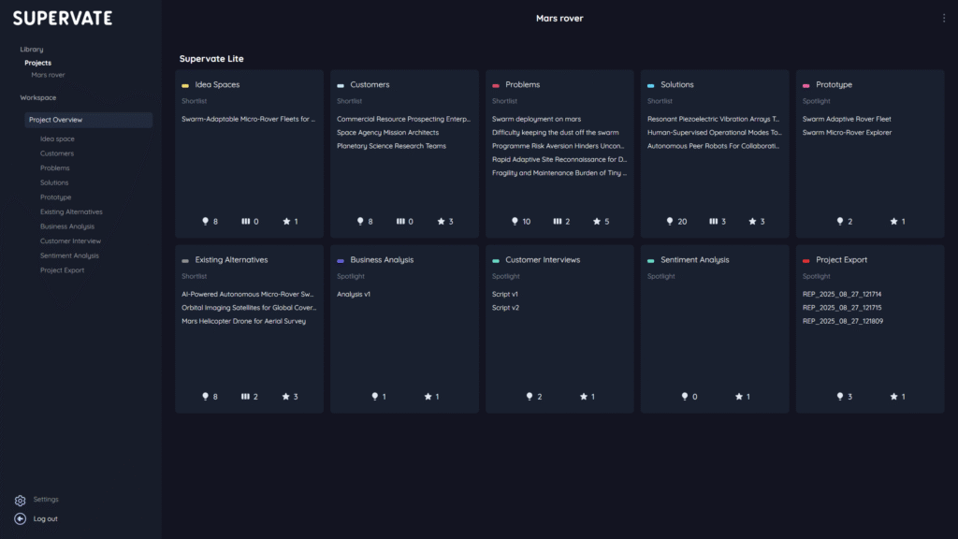958x539 pixels.
Task: Click the lightbulb ideas icon in Problems card
Action: click(x=515, y=222)
